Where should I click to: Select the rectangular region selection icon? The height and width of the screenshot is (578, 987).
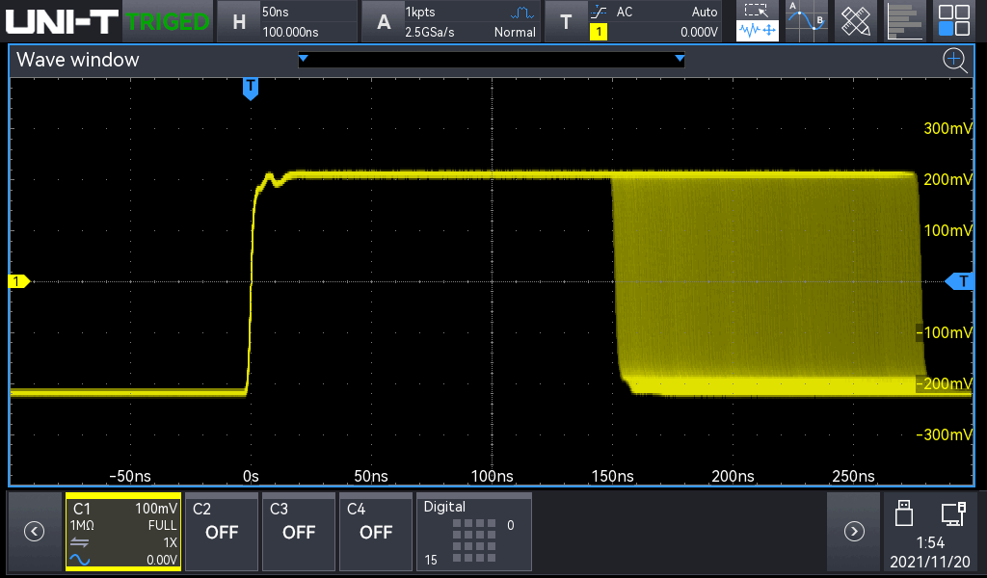pyautogui.click(x=758, y=11)
